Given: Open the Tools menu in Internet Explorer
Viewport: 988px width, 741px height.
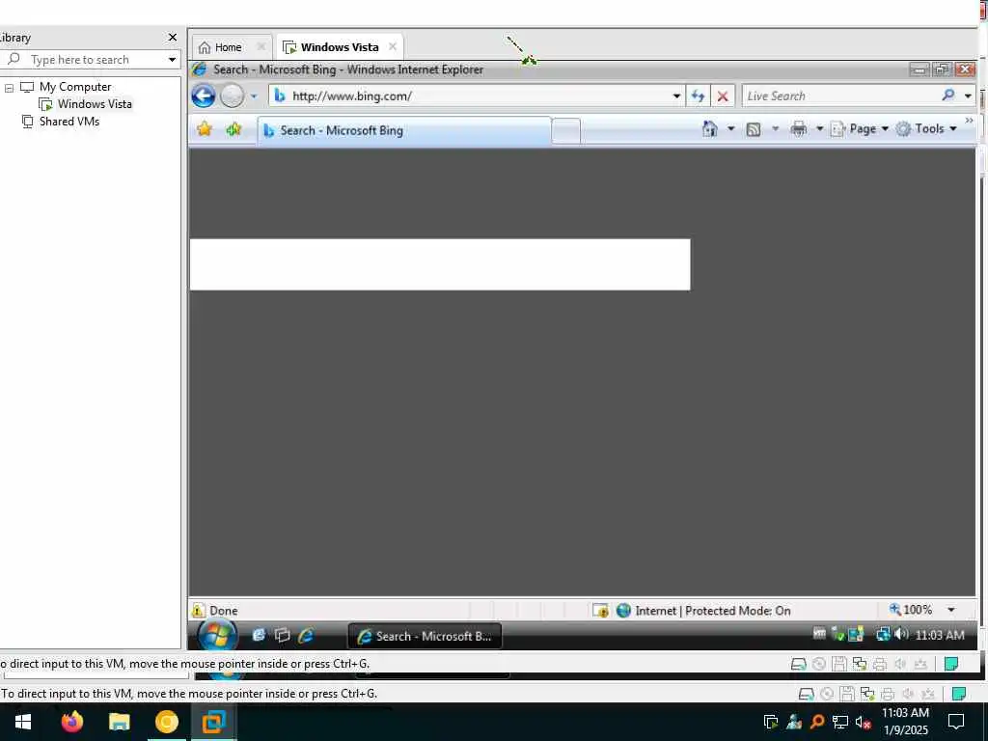Looking at the screenshot, I should [926, 128].
